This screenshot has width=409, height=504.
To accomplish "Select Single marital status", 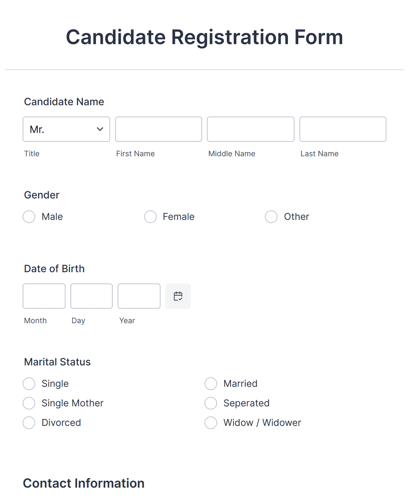I will pyautogui.click(x=29, y=384).
